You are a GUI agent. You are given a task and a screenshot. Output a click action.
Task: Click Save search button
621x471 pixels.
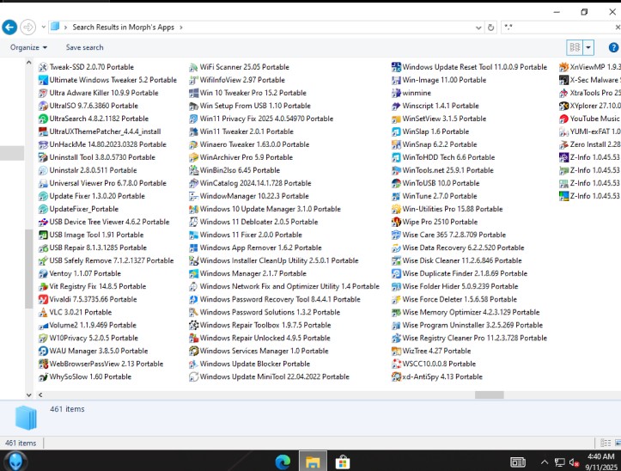84,47
